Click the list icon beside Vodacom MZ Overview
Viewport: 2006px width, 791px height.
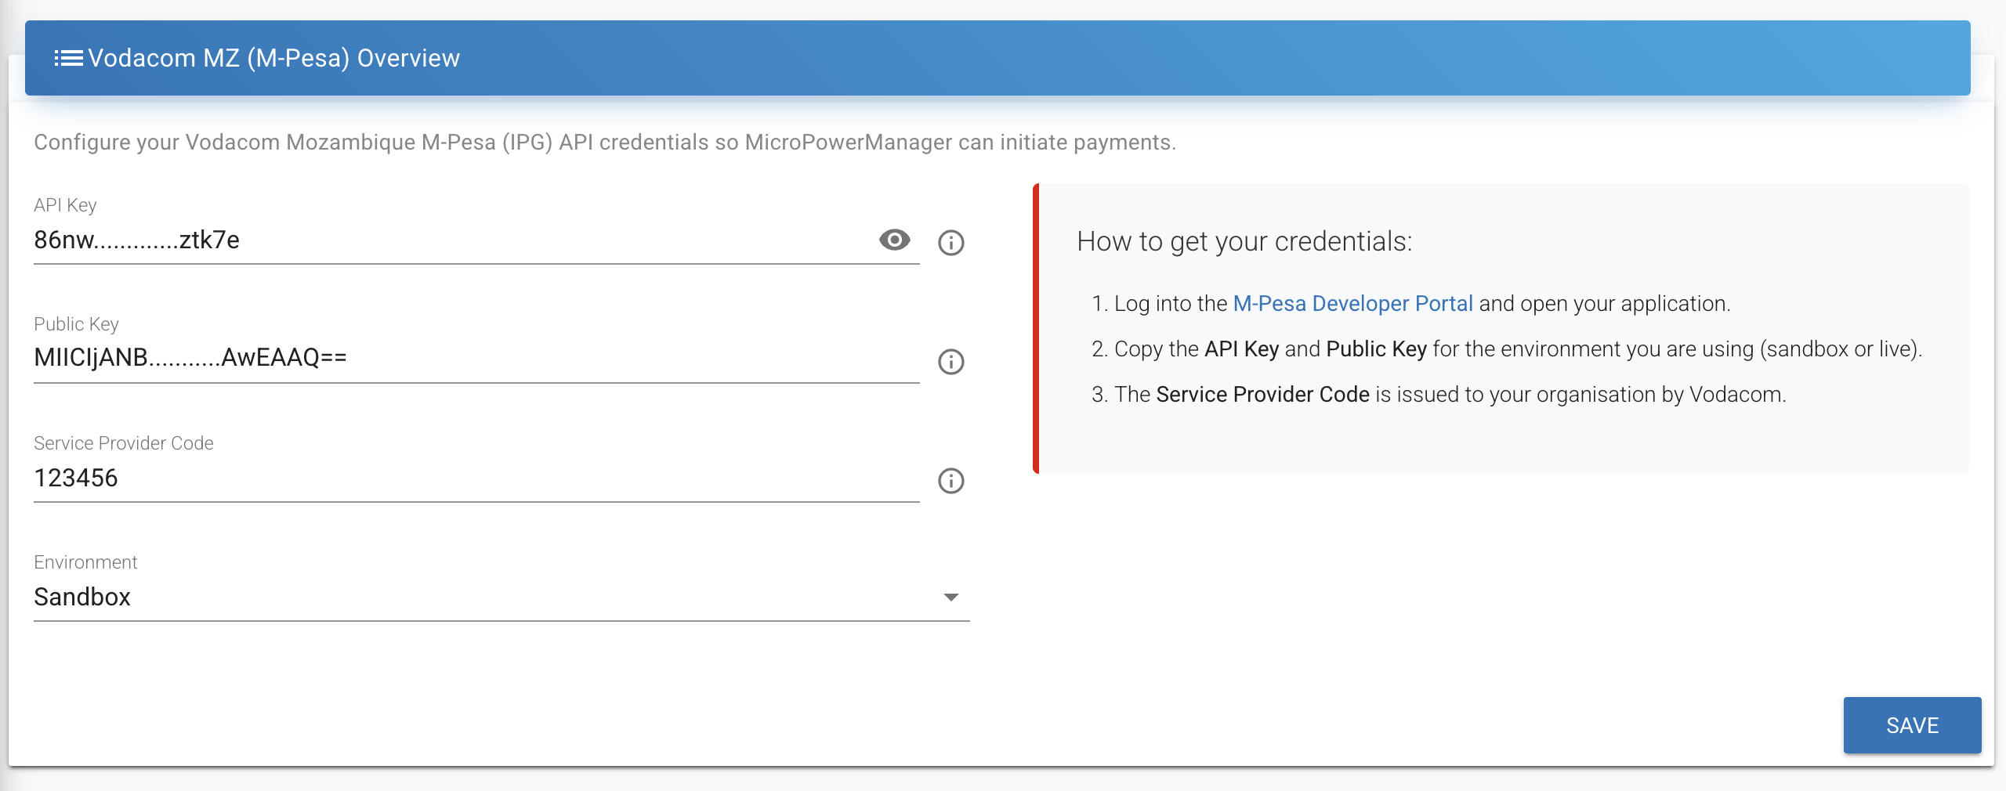coord(68,58)
